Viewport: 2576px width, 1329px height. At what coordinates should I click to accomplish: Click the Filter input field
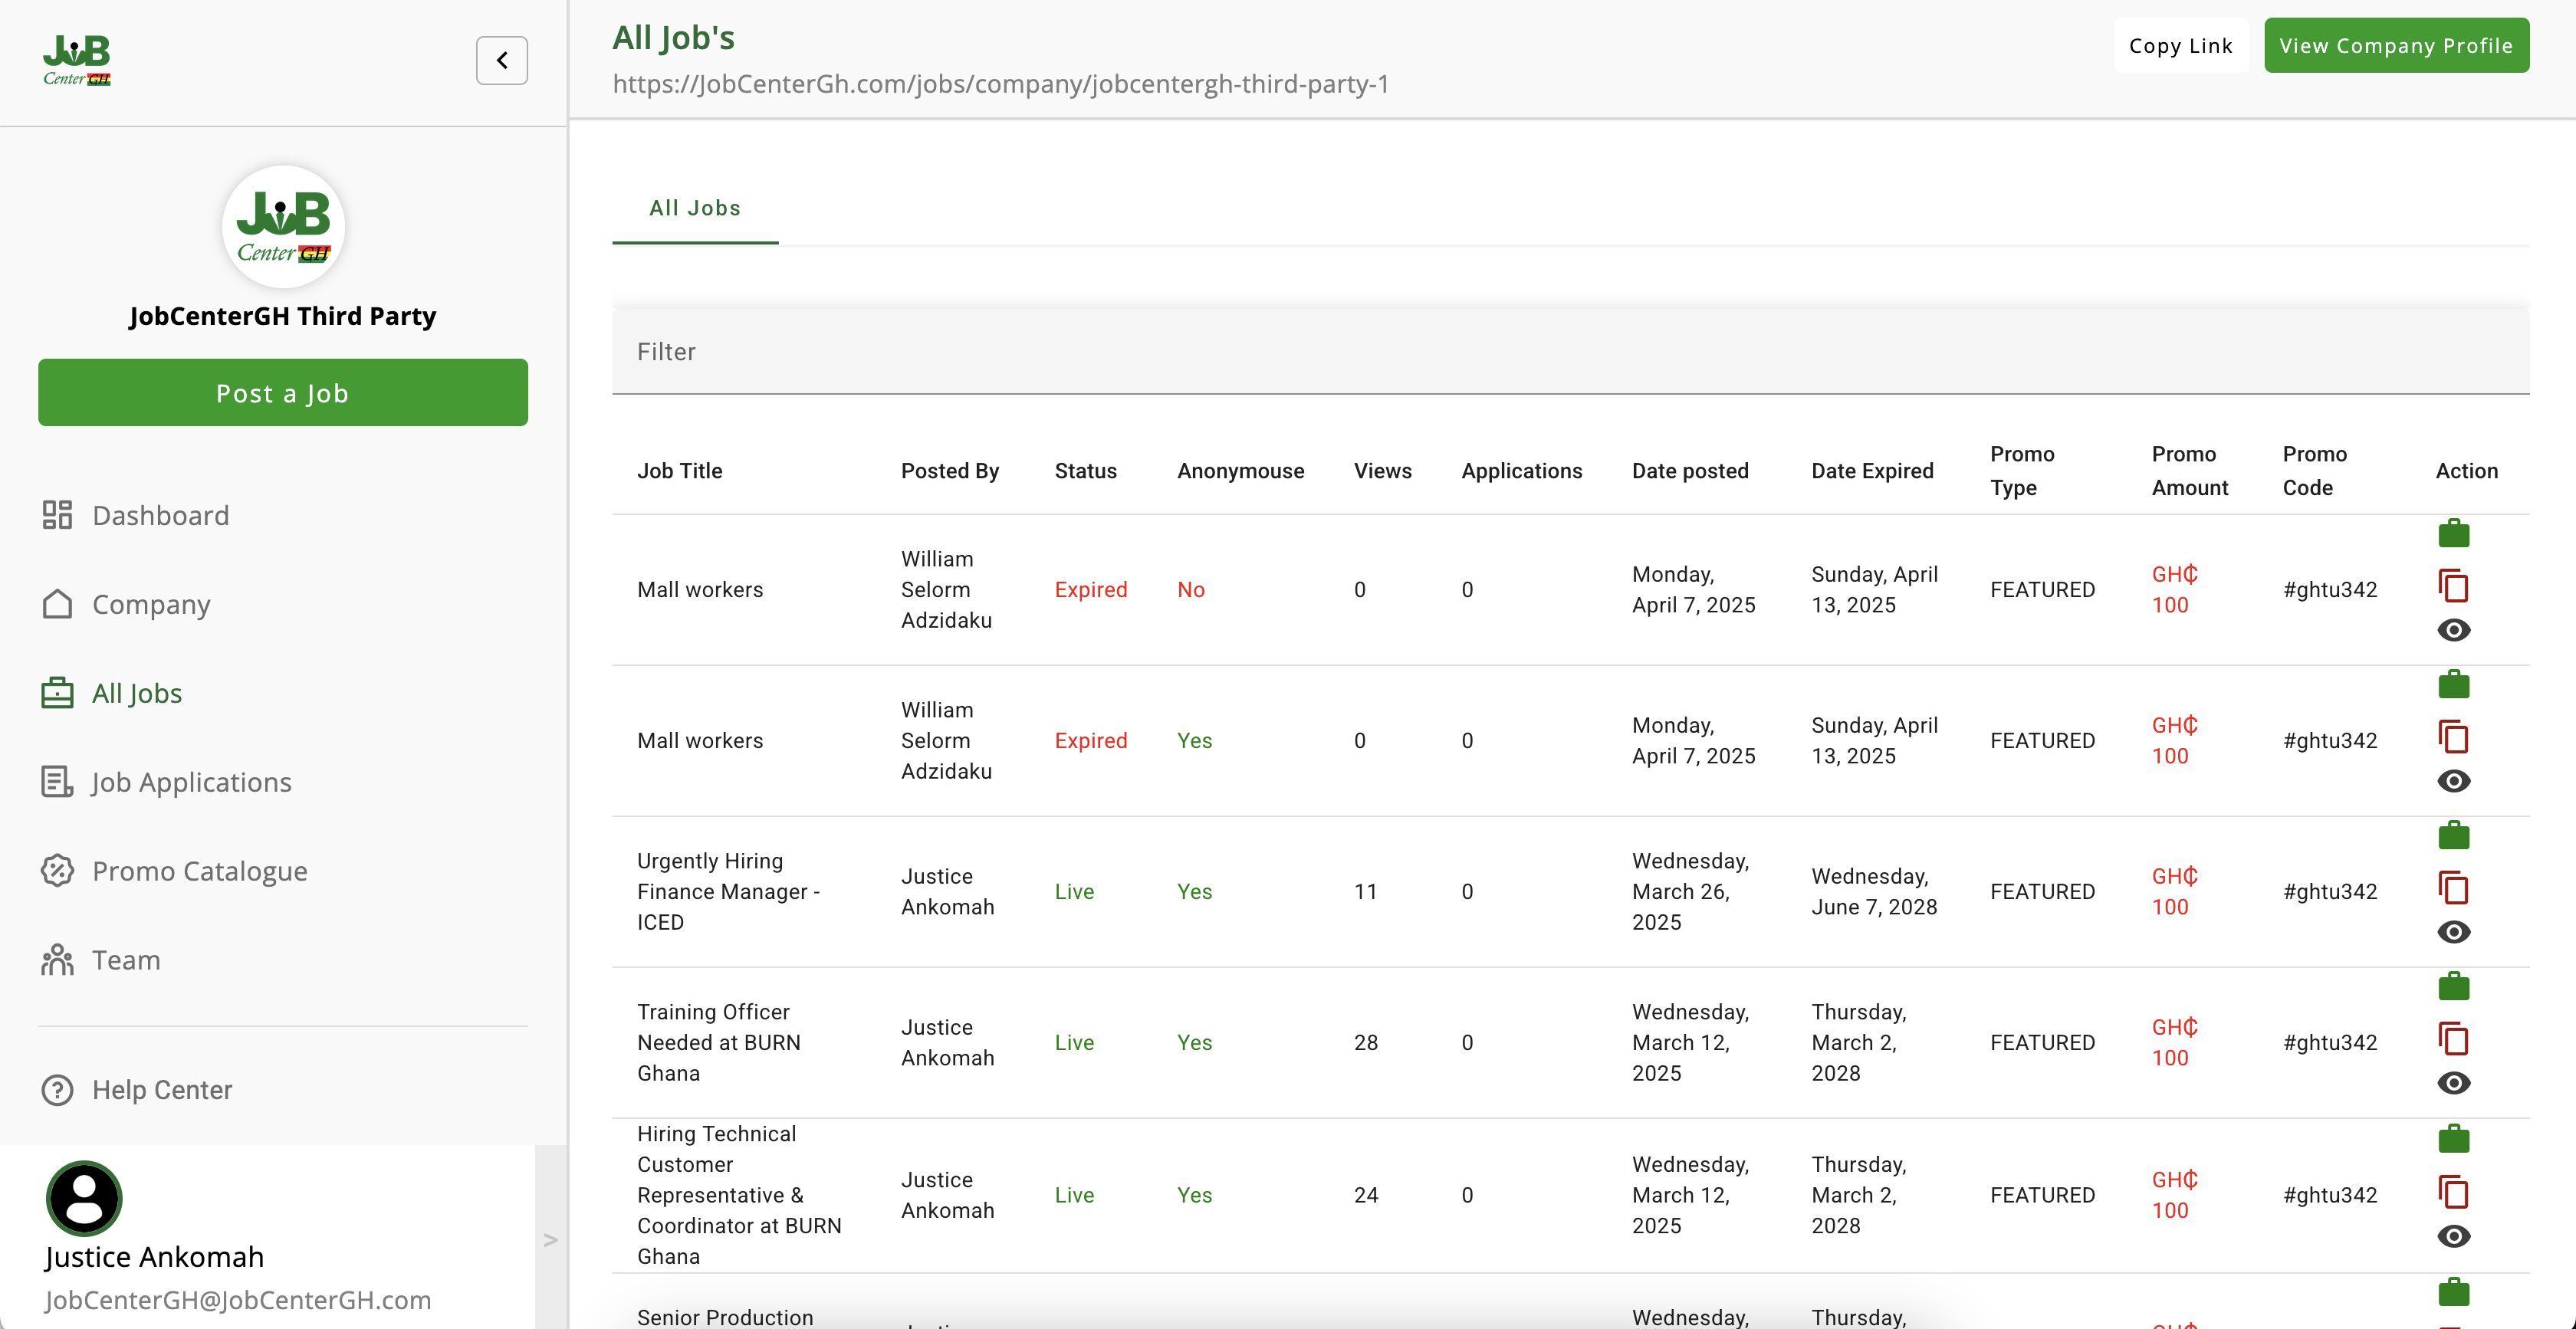[x=1570, y=352]
